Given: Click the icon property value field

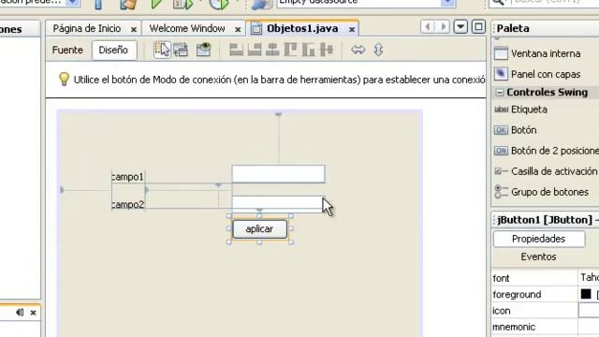Looking at the screenshot, I should [589, 311].
